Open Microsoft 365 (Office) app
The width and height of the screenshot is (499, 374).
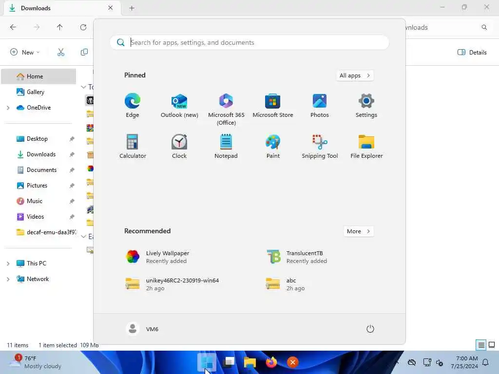pos(226,110)
